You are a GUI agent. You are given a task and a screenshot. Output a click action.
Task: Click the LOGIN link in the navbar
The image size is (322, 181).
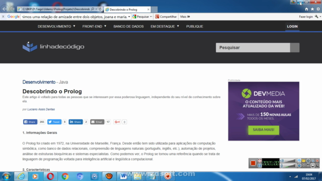[x=292, y=26]
